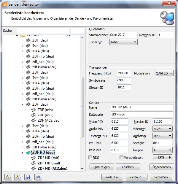Click into the Suche search field

[43, 31]
